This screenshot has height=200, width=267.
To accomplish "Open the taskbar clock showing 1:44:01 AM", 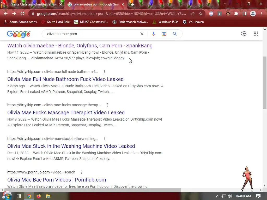I will click(x=243, y=196).
